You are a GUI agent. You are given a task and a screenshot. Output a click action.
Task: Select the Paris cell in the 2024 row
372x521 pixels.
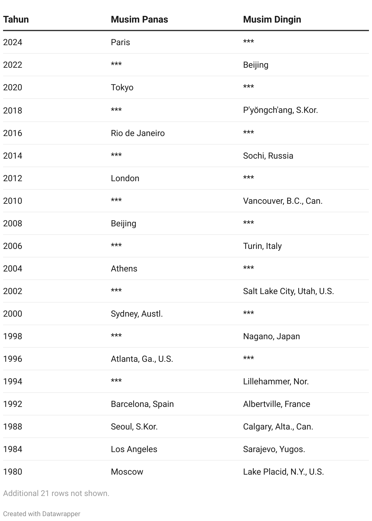pos(120,42)
